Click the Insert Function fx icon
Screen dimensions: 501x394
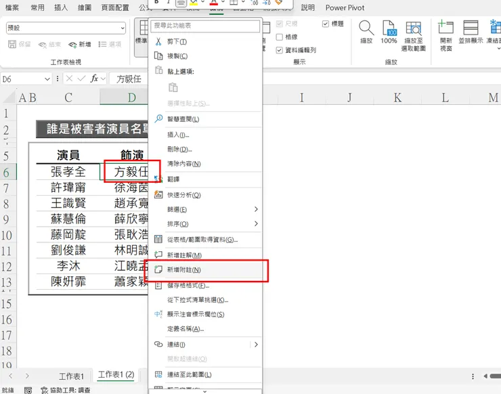point(94,79)
